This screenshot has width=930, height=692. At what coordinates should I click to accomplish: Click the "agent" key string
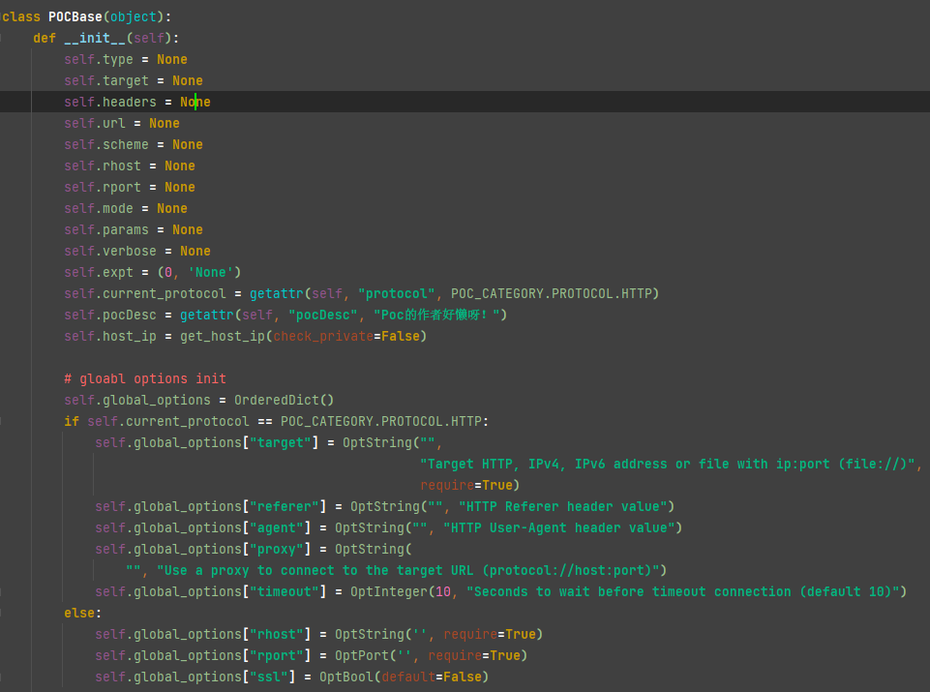[277, 528]
